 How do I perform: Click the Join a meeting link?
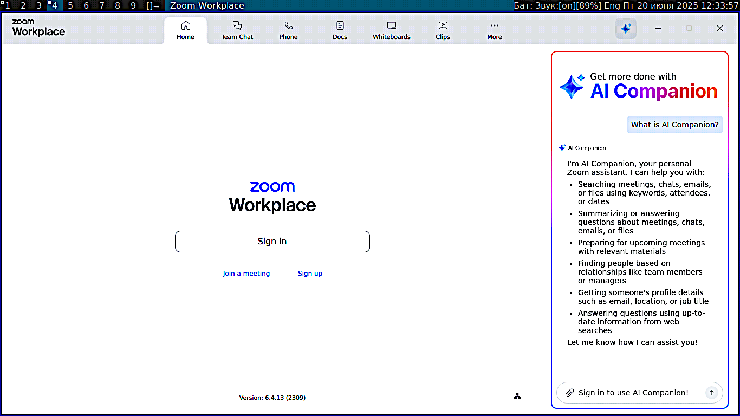point(246,274)
